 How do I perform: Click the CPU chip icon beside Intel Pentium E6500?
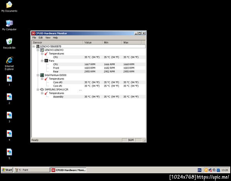coord(42,75)
